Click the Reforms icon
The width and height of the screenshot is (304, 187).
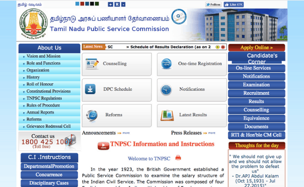click(x=92, y=115)
